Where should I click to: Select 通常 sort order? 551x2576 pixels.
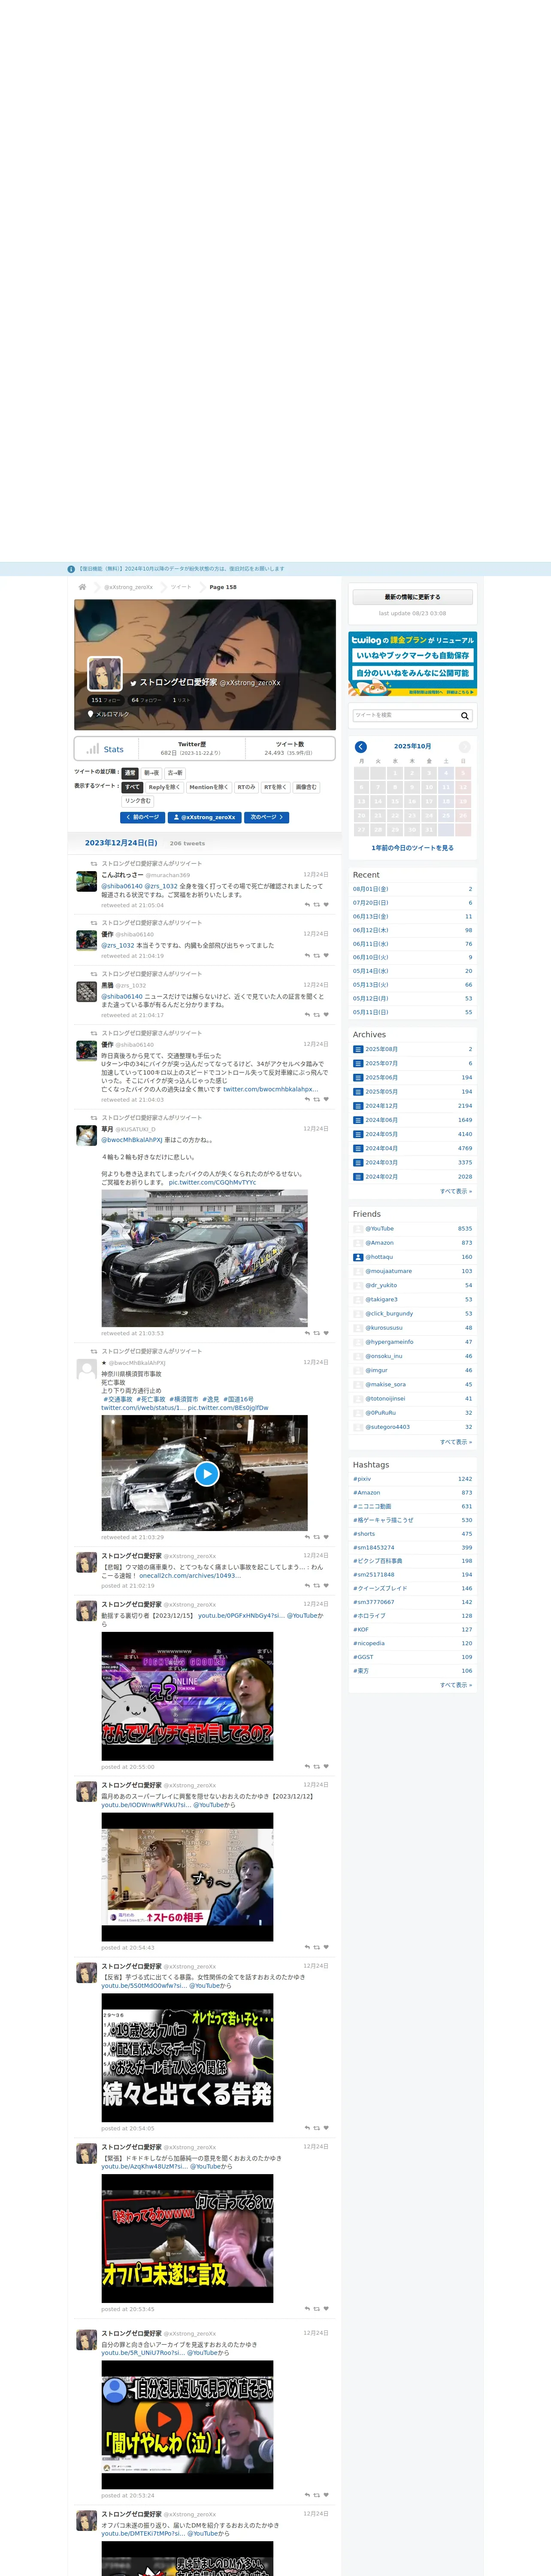click(130, 773)
